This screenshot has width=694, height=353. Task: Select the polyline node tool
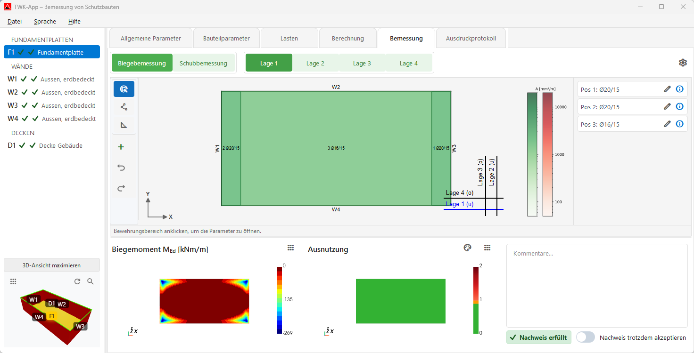tap(124, 107)
